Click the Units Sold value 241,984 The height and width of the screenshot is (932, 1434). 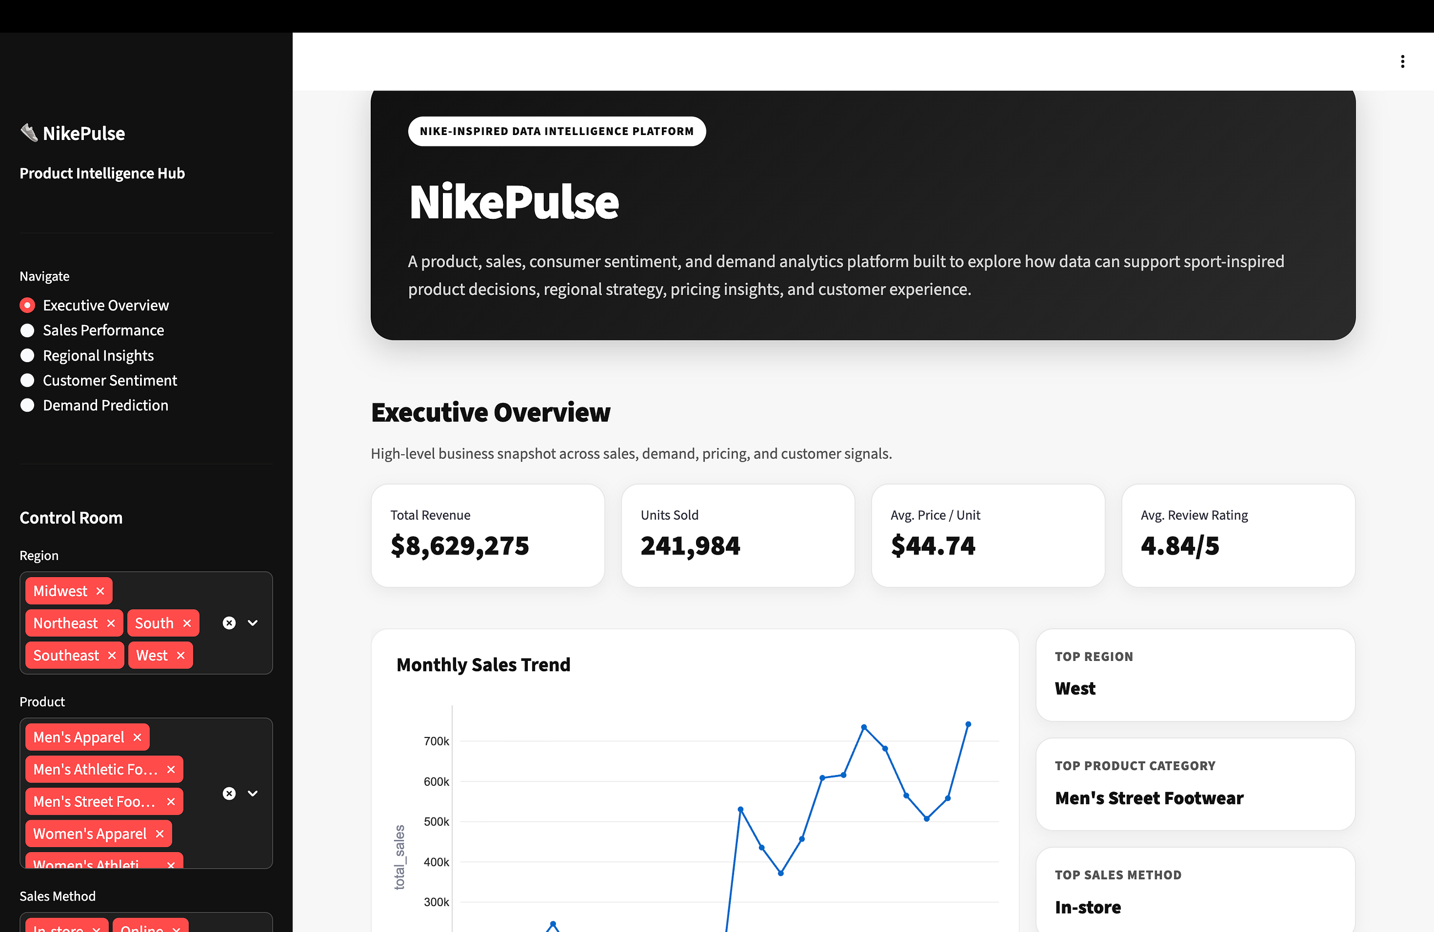(691, 546)
